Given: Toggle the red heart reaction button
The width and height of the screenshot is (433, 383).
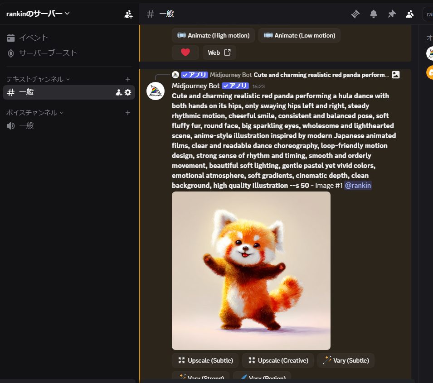Looking at the screenshot, I should pos(185,53).
